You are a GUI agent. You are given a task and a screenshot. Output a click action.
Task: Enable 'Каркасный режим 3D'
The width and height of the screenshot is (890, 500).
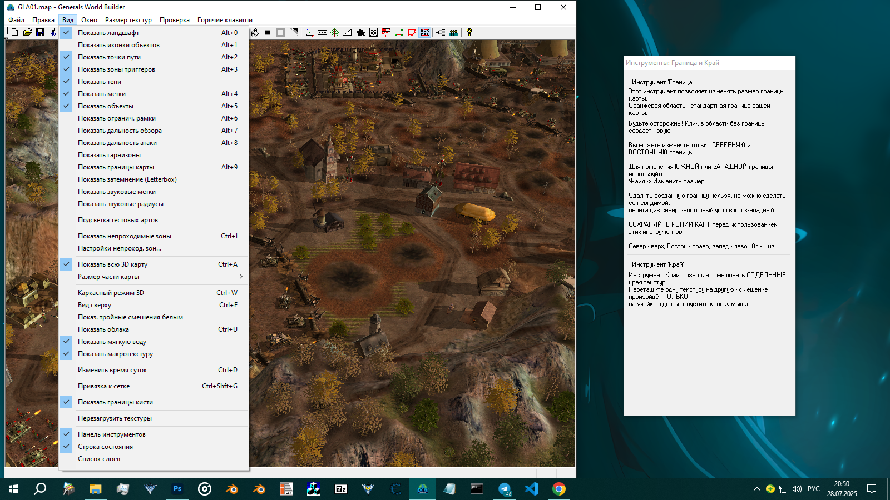[x=154, y=293]
